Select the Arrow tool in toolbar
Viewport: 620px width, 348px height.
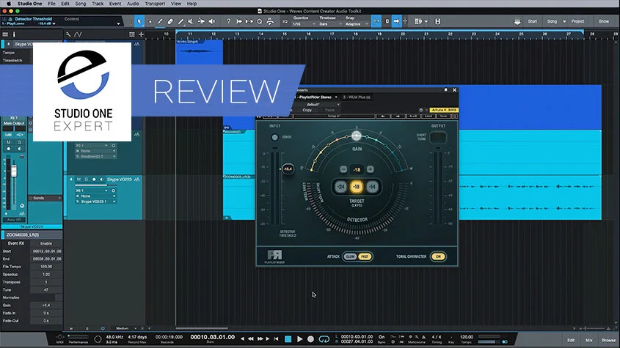point(139,21)
